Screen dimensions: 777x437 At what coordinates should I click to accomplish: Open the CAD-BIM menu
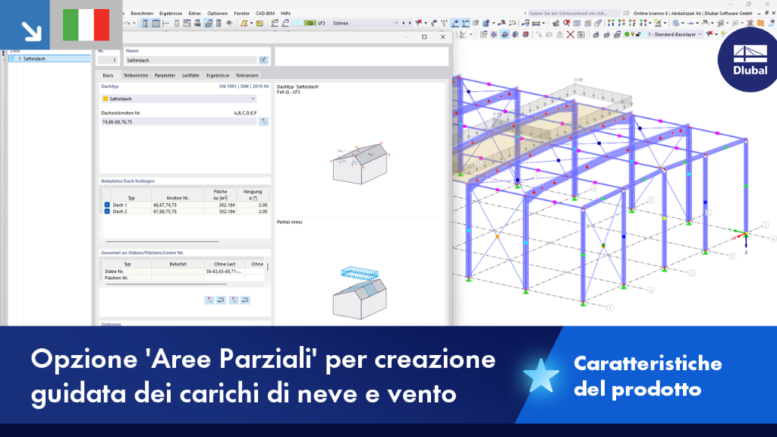(x=265, y=14)
